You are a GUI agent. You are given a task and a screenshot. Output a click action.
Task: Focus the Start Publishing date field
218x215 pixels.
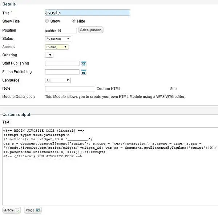[62, 64]
